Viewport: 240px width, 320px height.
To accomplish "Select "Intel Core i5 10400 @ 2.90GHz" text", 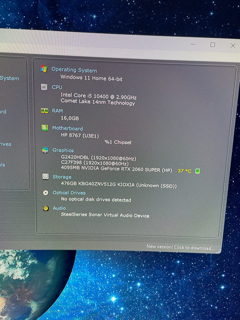I will pyautogui.click(x=98, y=96).
